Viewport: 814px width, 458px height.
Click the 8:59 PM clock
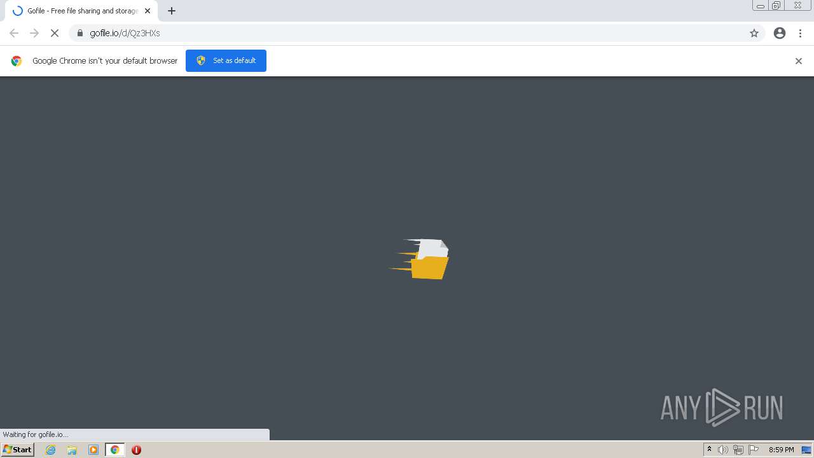(781, 450)
